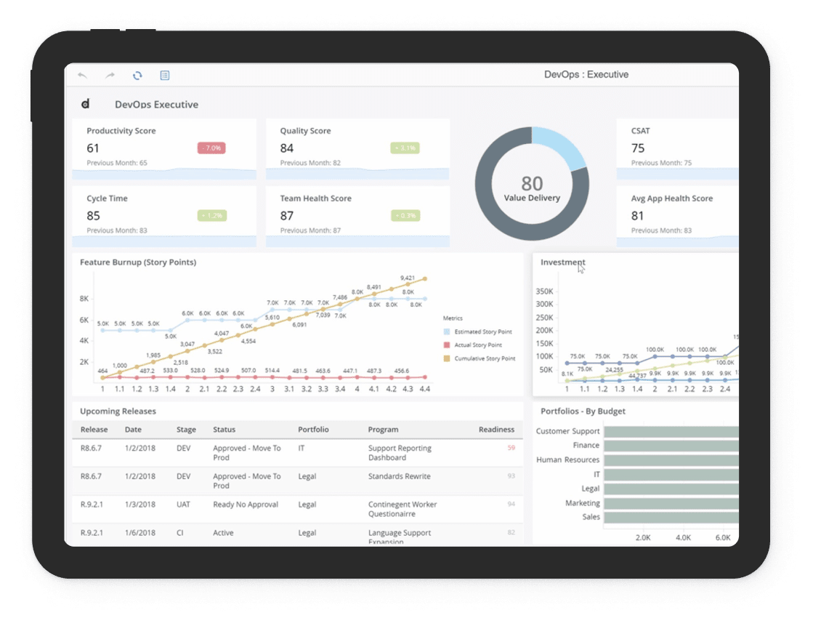
Task: Click the 'd' logo icon
Action: [86, 104]
